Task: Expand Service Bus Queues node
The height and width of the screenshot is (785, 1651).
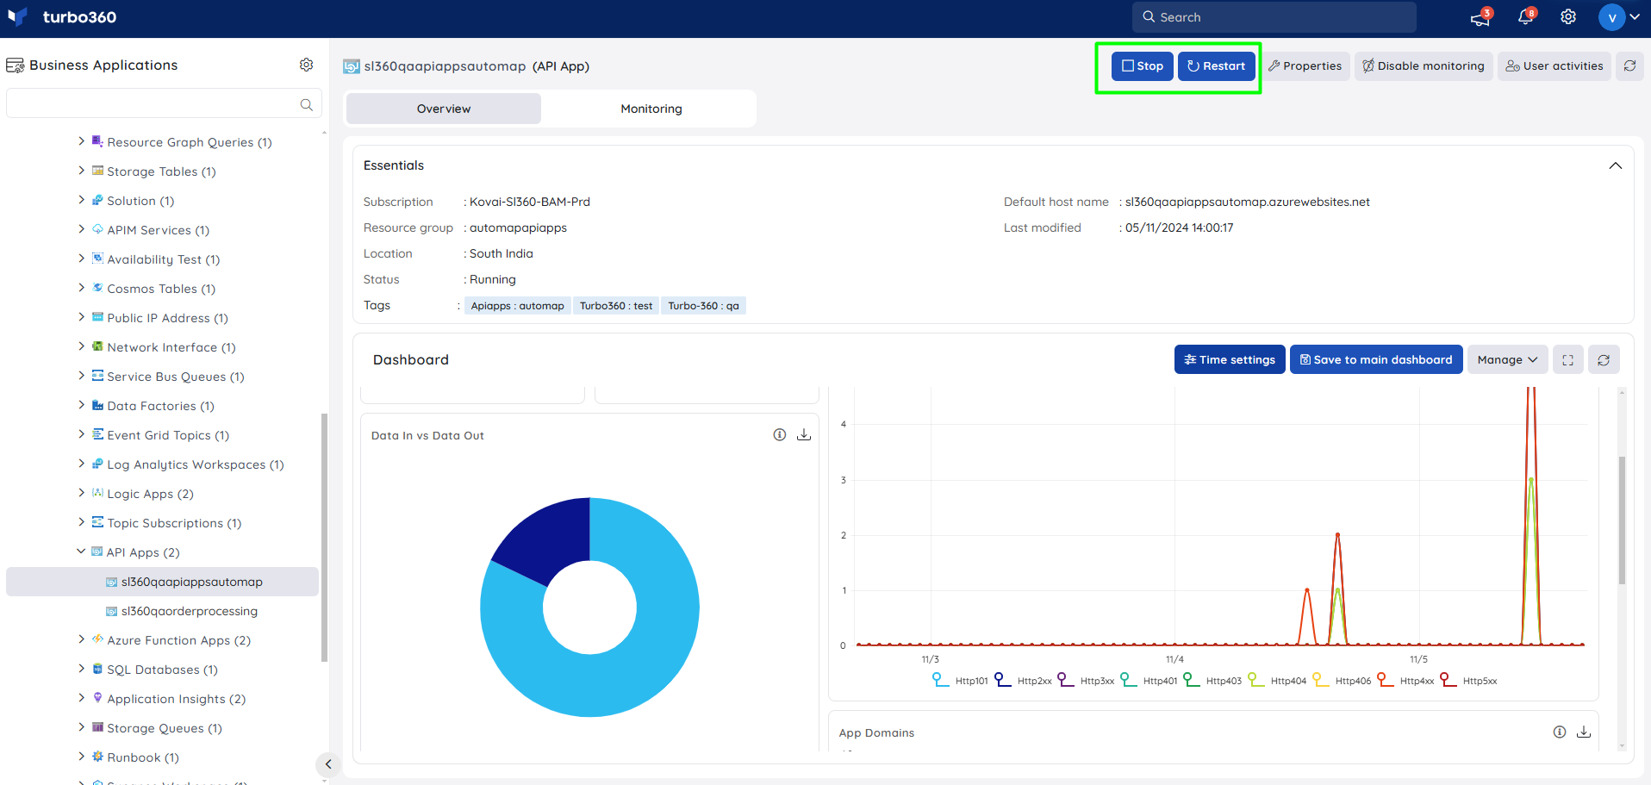Action: click(x=81, y=376)
